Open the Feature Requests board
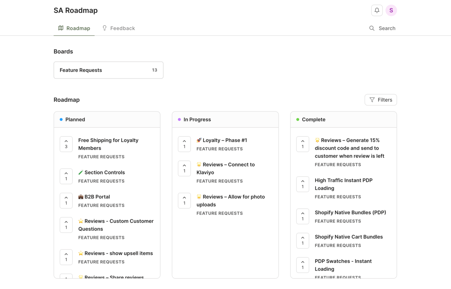This screenshot has height=289, width=451. (x=108, y=70)
